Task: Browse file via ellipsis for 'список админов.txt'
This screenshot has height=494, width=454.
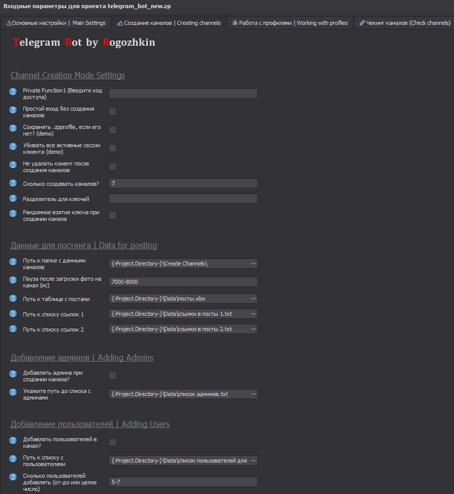Action: (253, 394)
